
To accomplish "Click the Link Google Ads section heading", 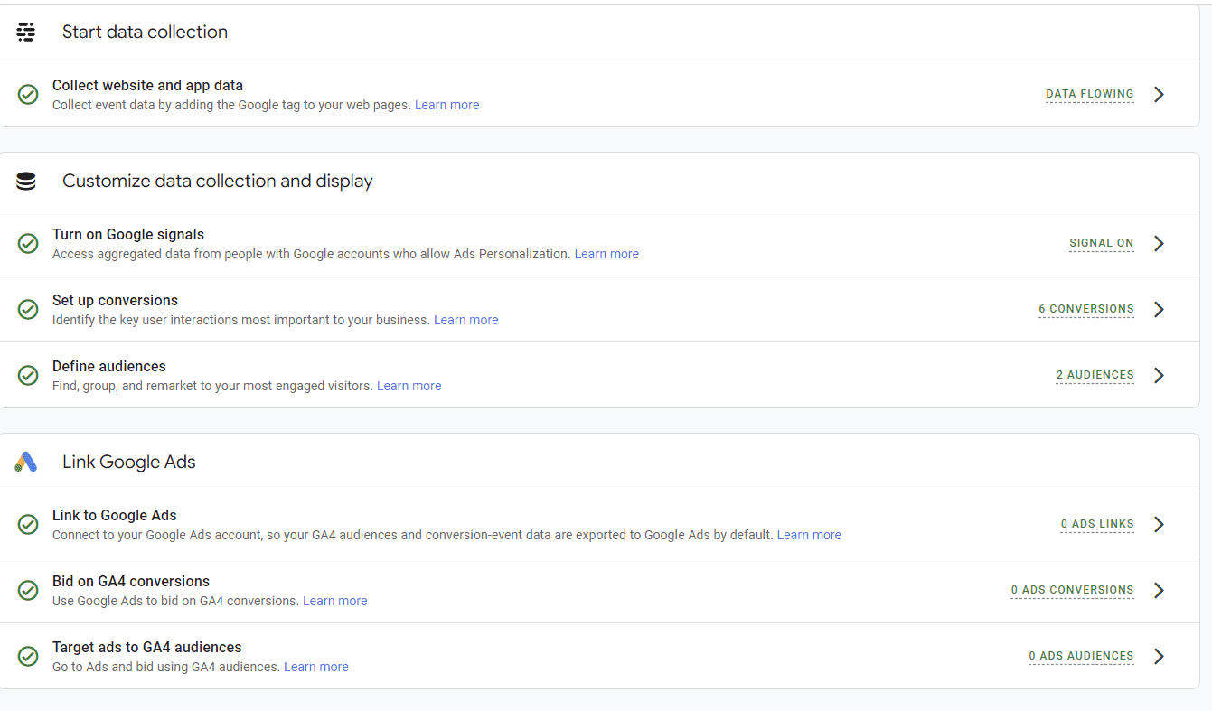I will [129, 463].
